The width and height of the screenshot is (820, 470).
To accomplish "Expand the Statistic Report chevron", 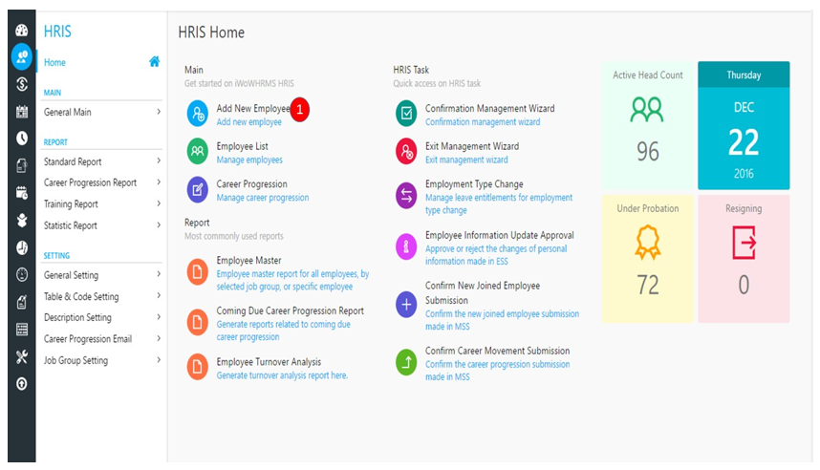I will coord(159,224).
